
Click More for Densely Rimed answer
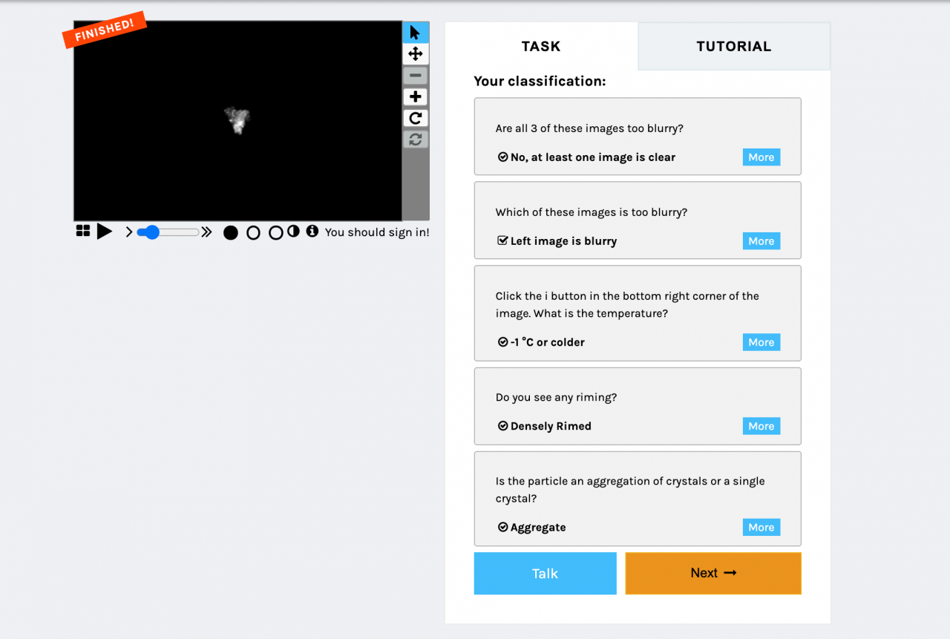tap(761, 426)
